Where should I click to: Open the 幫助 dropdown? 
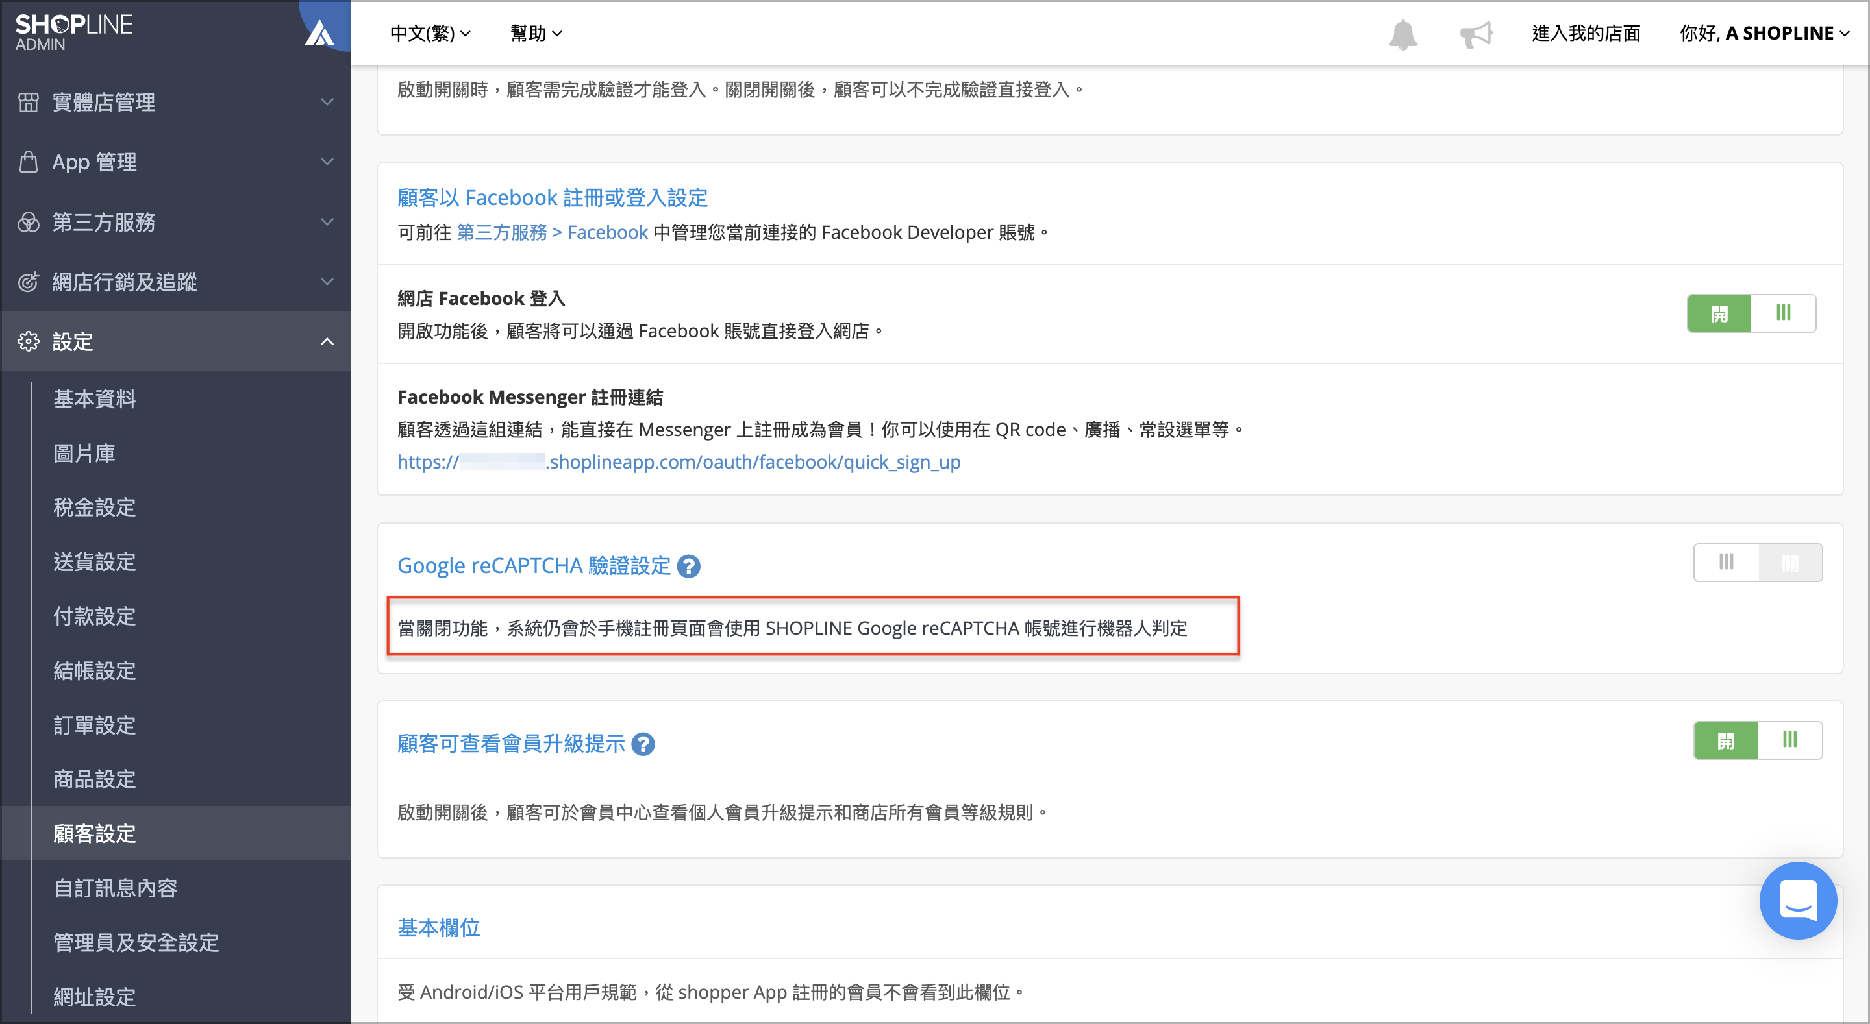click(x=536, y=33)
